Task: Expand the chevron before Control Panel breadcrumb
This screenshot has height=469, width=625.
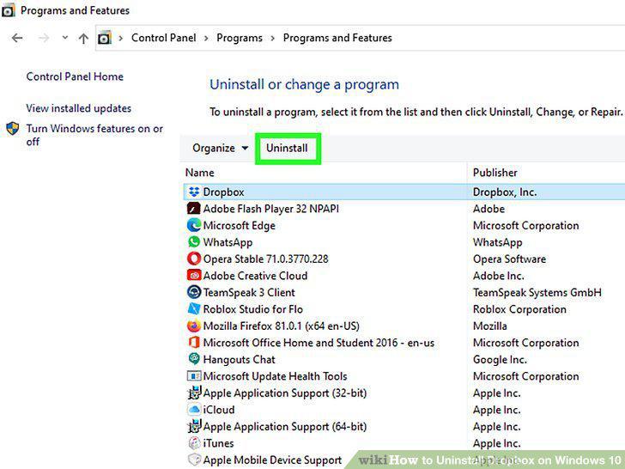Action: (x=121, y=39)
